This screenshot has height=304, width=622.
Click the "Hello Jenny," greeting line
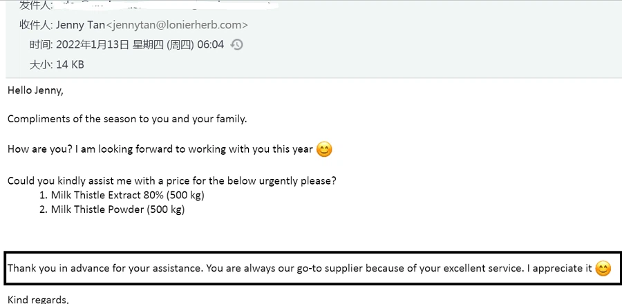click(35, 91)
